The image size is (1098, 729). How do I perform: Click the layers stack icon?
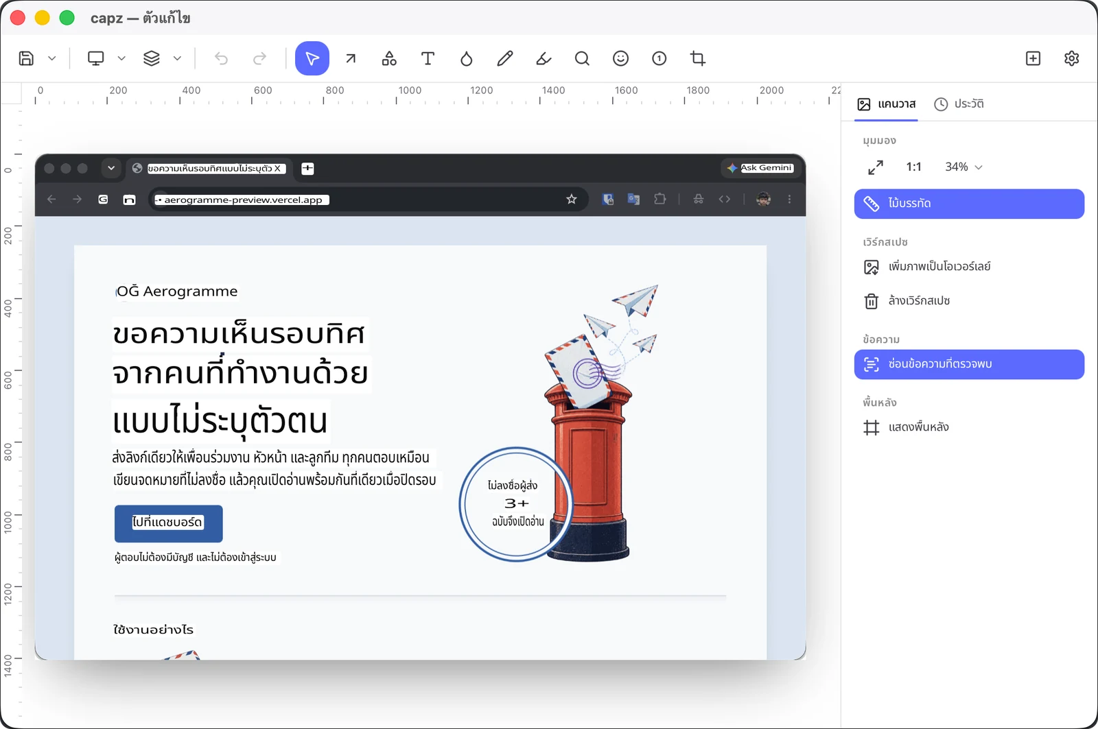(x=152, y=58)
